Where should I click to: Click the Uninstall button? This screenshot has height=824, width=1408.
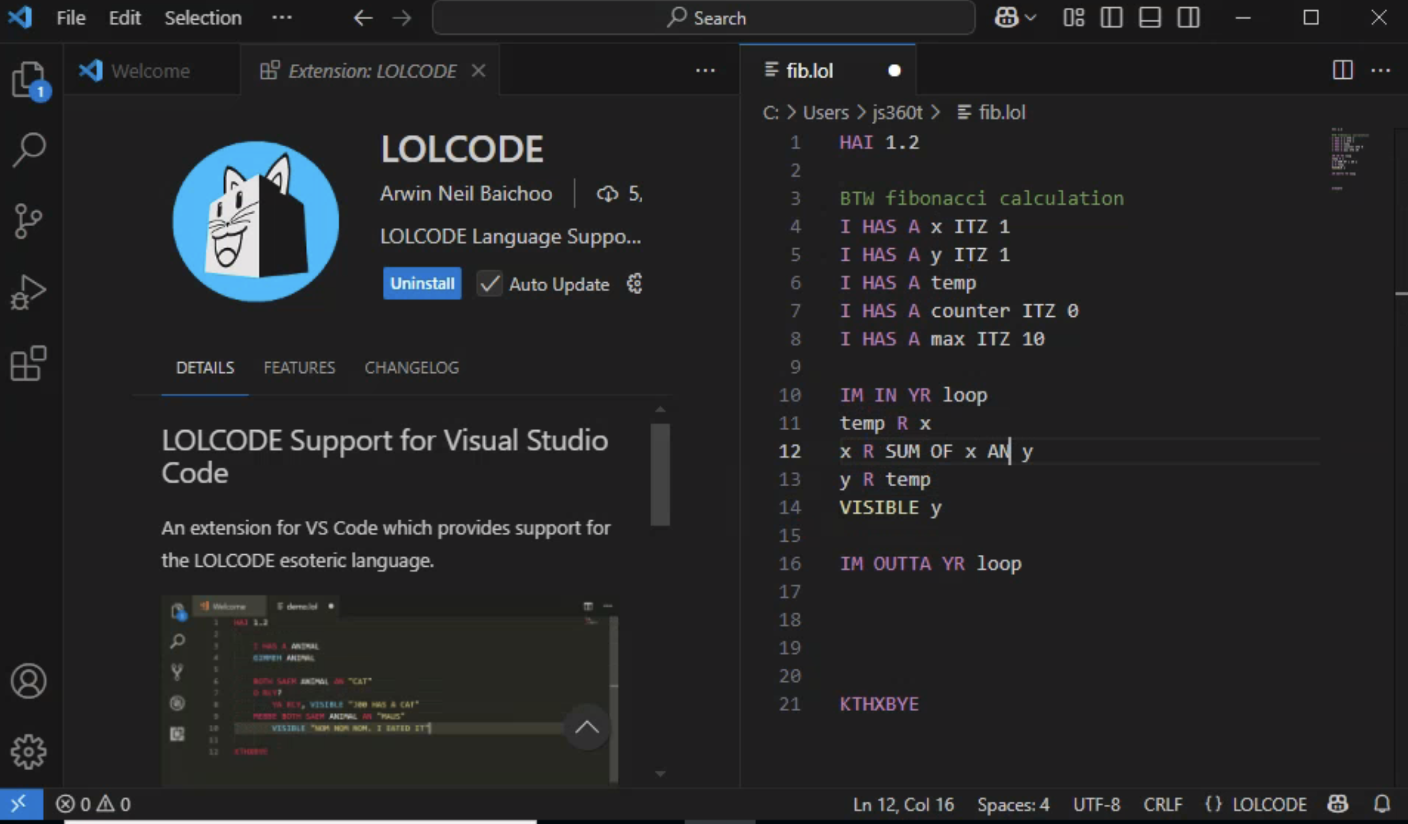click(x=422, y=283)
